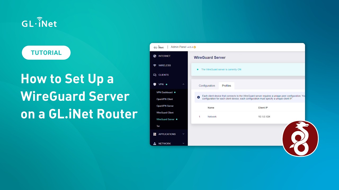Open the CLIENTS devices icon
Viewport: 339px width, 190px height.
pyautogui.click(x=155, y=75)
